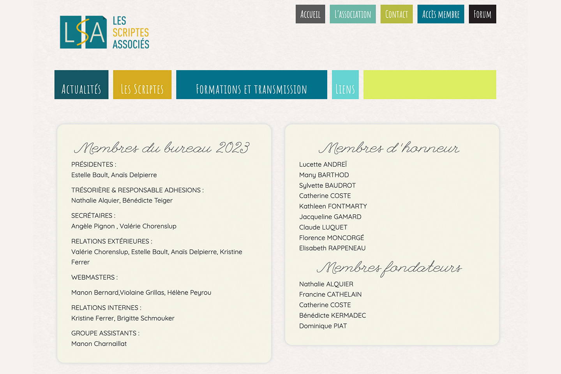Open the Contact page

(396, 14)
